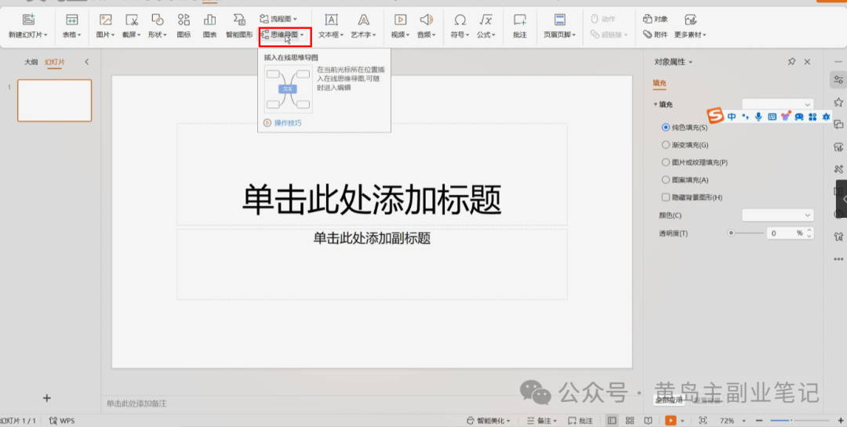Select 渐变填充(G) gradient fill option
The height and width of the screenshot is (427, 847).
666,145
